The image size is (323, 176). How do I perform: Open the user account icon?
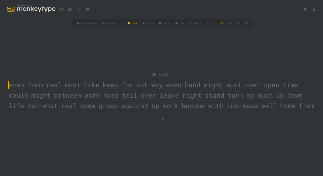[x=314, y=9]
